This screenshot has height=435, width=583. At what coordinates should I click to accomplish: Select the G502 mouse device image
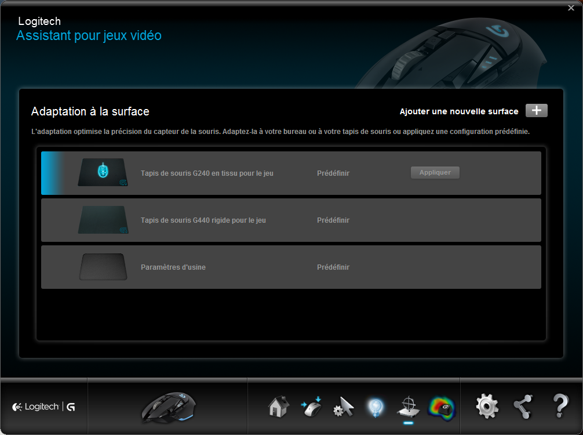[169, 407]
